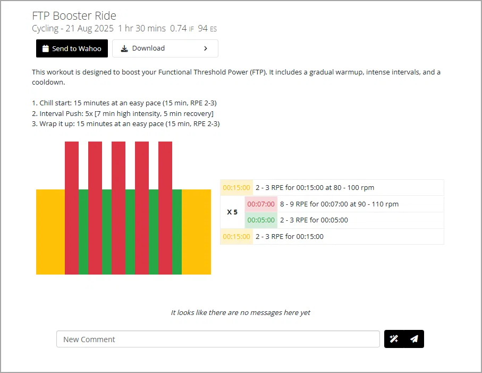Select the 8 - 9 RPE interval row
Viewport: 482px width, 373px height.
coord(344,204)
